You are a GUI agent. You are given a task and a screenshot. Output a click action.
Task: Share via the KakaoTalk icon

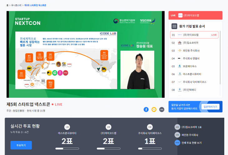click(x=154, y=109)
